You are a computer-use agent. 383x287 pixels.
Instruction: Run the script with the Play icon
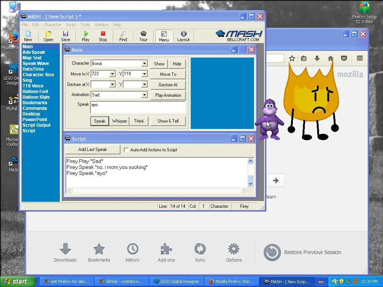coord(86,36)
